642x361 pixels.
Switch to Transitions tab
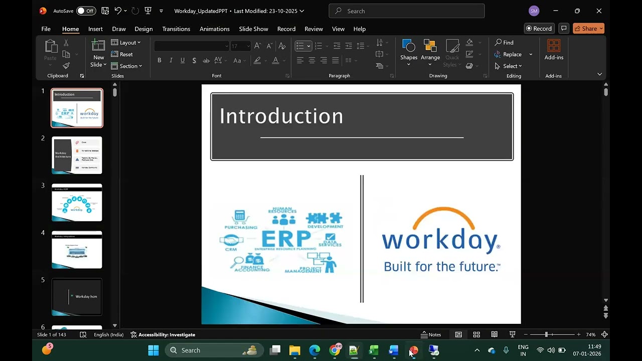point(176,29)
